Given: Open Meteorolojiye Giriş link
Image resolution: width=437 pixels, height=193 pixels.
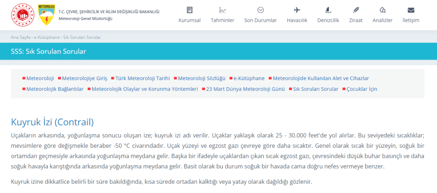Looking at the screenshot, I should coord(84,78).
